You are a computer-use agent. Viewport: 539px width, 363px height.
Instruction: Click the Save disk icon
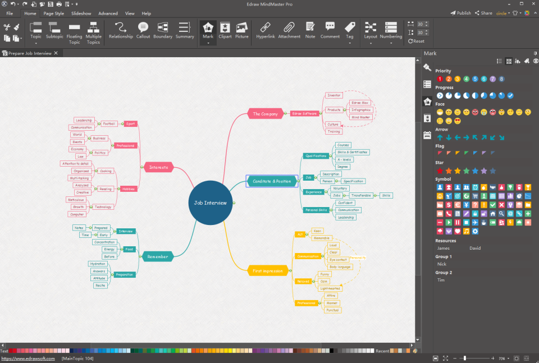(51, 4)
